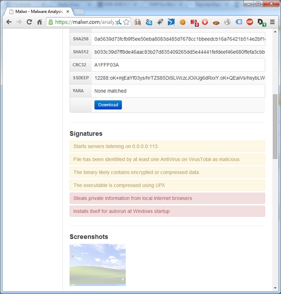This screenshot has width=281, height=294.
Task: Bookmark this page with the star icon
Action: point(126,22)
